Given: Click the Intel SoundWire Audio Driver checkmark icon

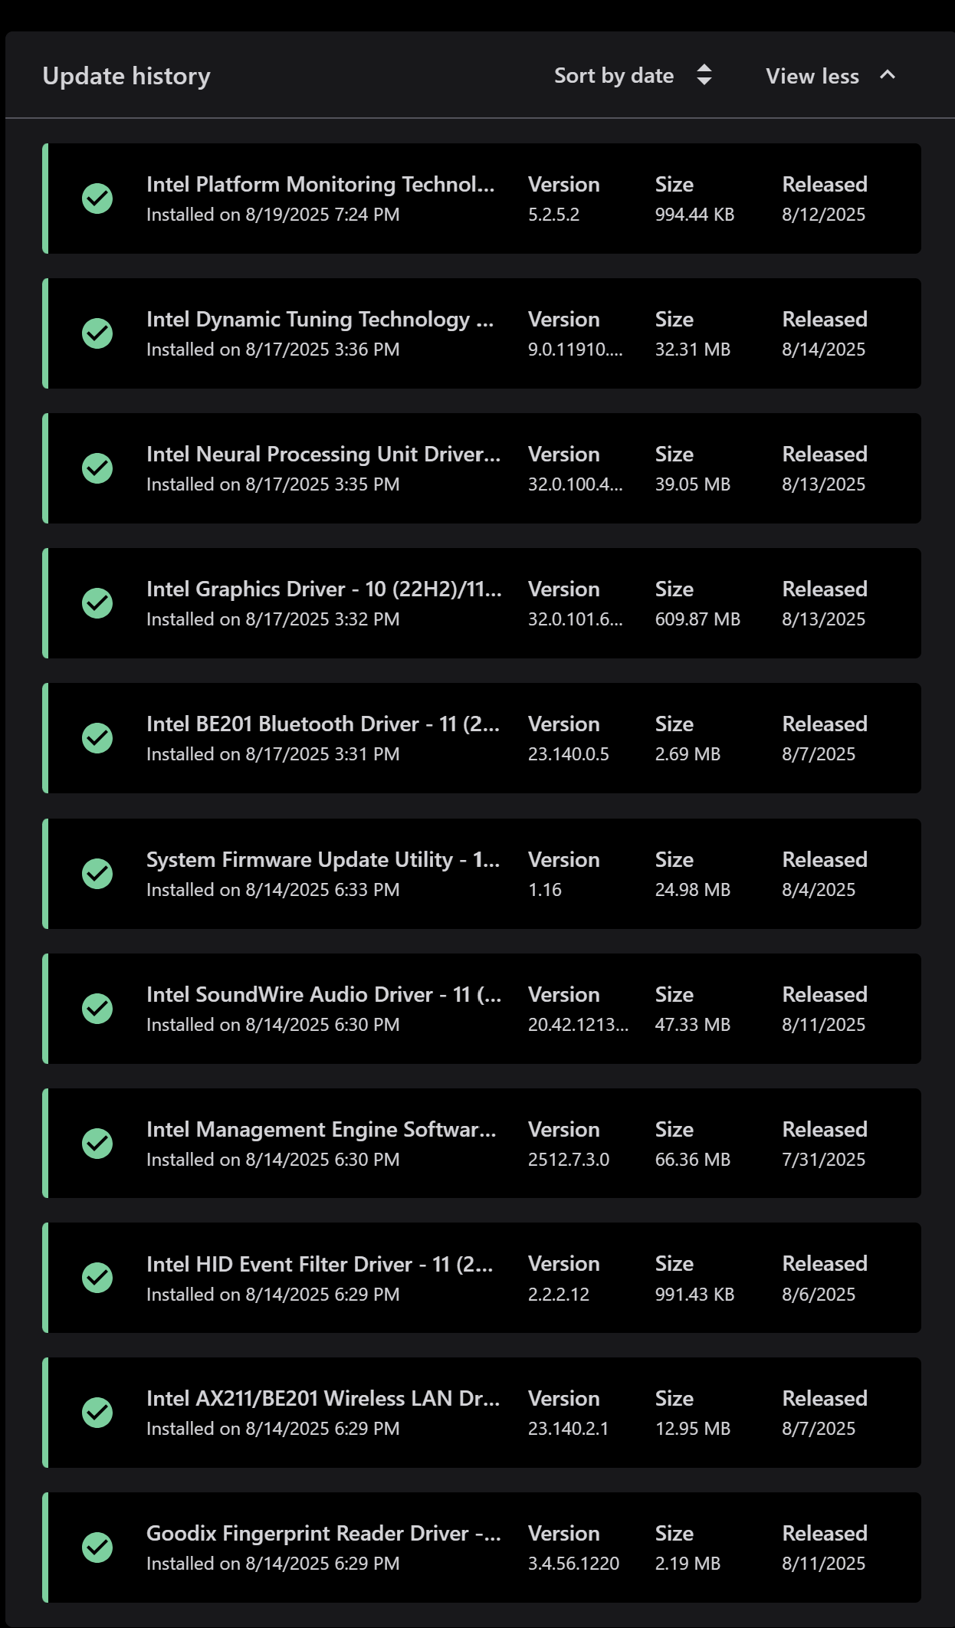Looking at the screenshot, I should [97, 1009].
